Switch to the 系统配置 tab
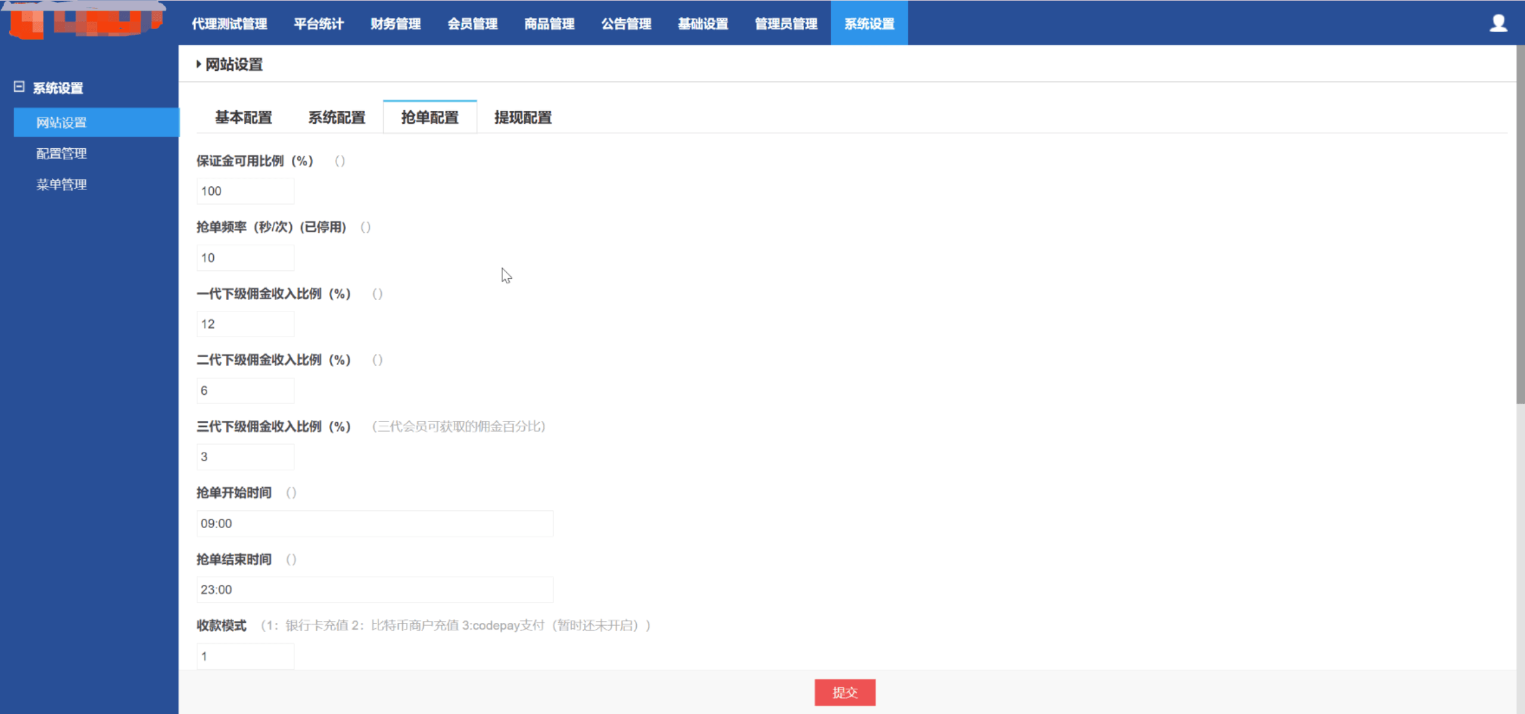This screenshot has width=1525, height=714. point(337,117)
